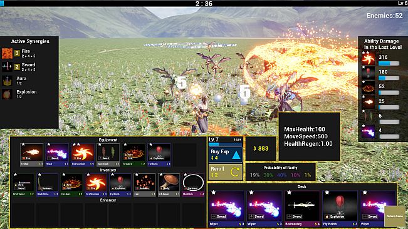
Task: Click the Probability of Rarity label
Action: coord(281,168)
